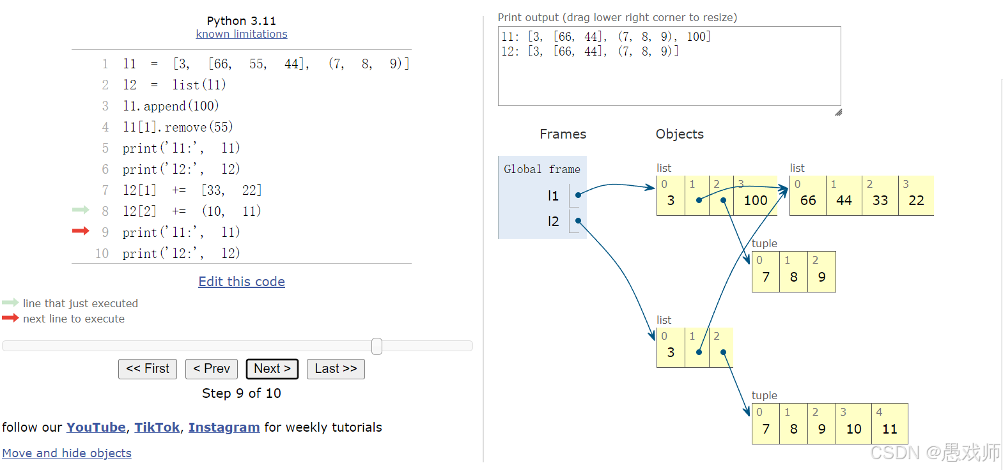This screenshot has width=1003, height=470.
Task: Click the red next-line arrow beside line 9
Action: (81, 231)
